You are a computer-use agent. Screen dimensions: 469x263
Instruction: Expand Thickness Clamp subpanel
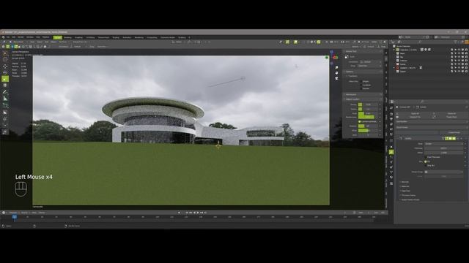[x=408, y=195]
